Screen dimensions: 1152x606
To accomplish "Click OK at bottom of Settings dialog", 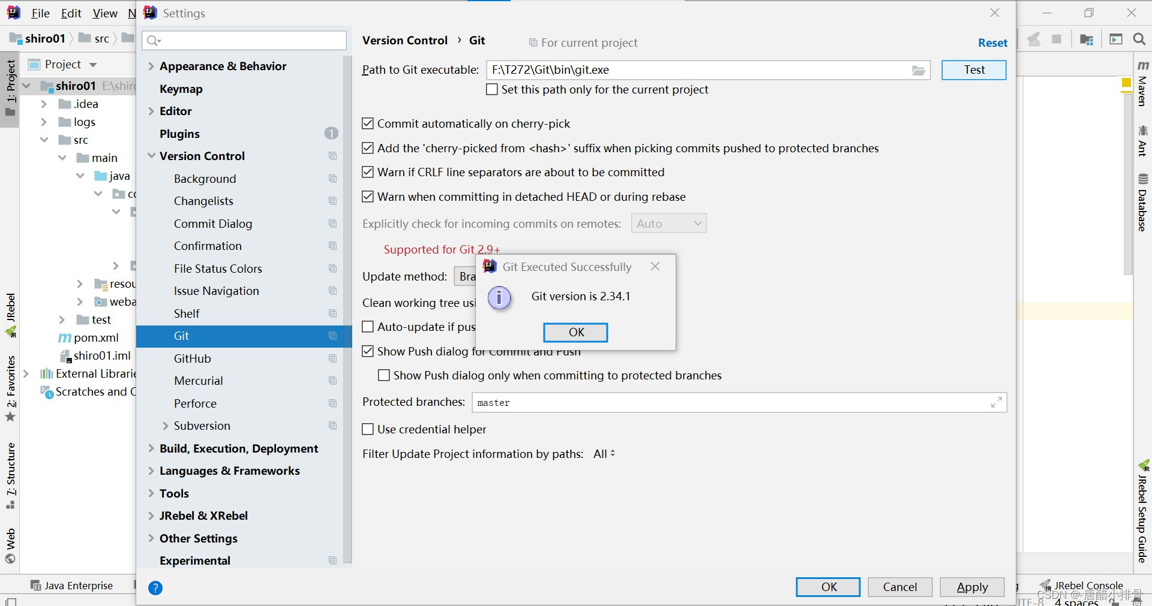I will tap(828, 587).
